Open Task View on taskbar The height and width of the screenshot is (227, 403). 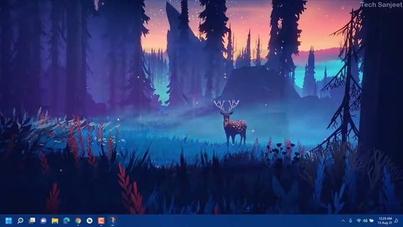(x=32, y=221)
